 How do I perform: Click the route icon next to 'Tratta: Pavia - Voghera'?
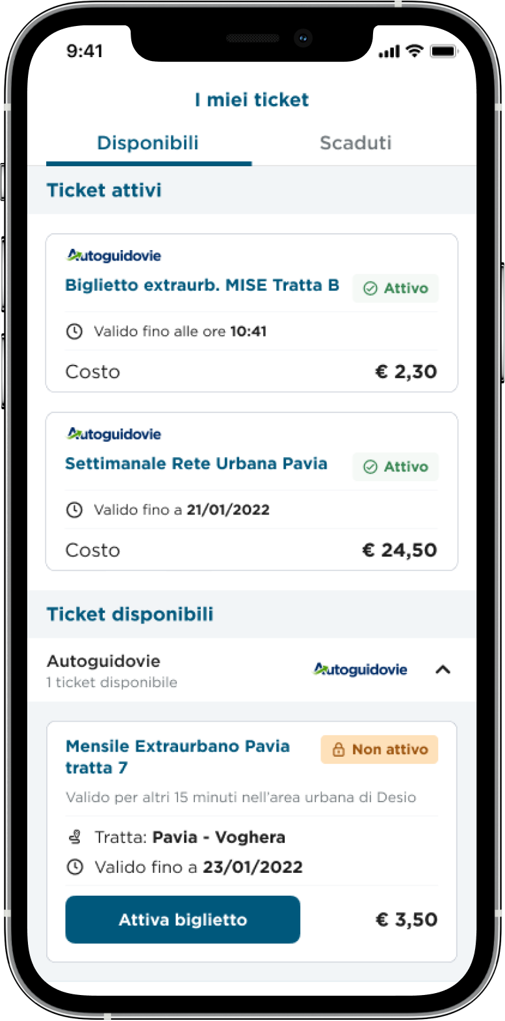[75, 837]
